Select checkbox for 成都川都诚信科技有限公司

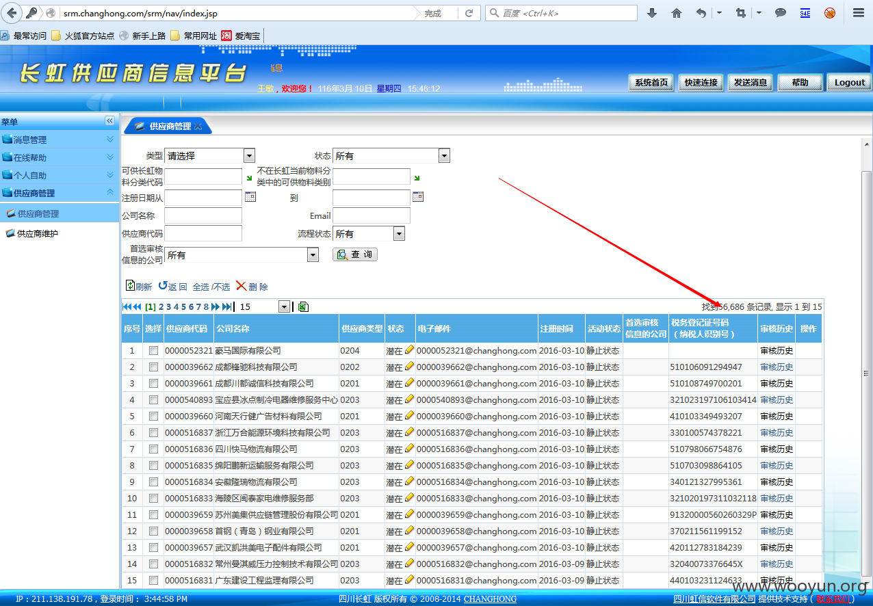[153, 383]
